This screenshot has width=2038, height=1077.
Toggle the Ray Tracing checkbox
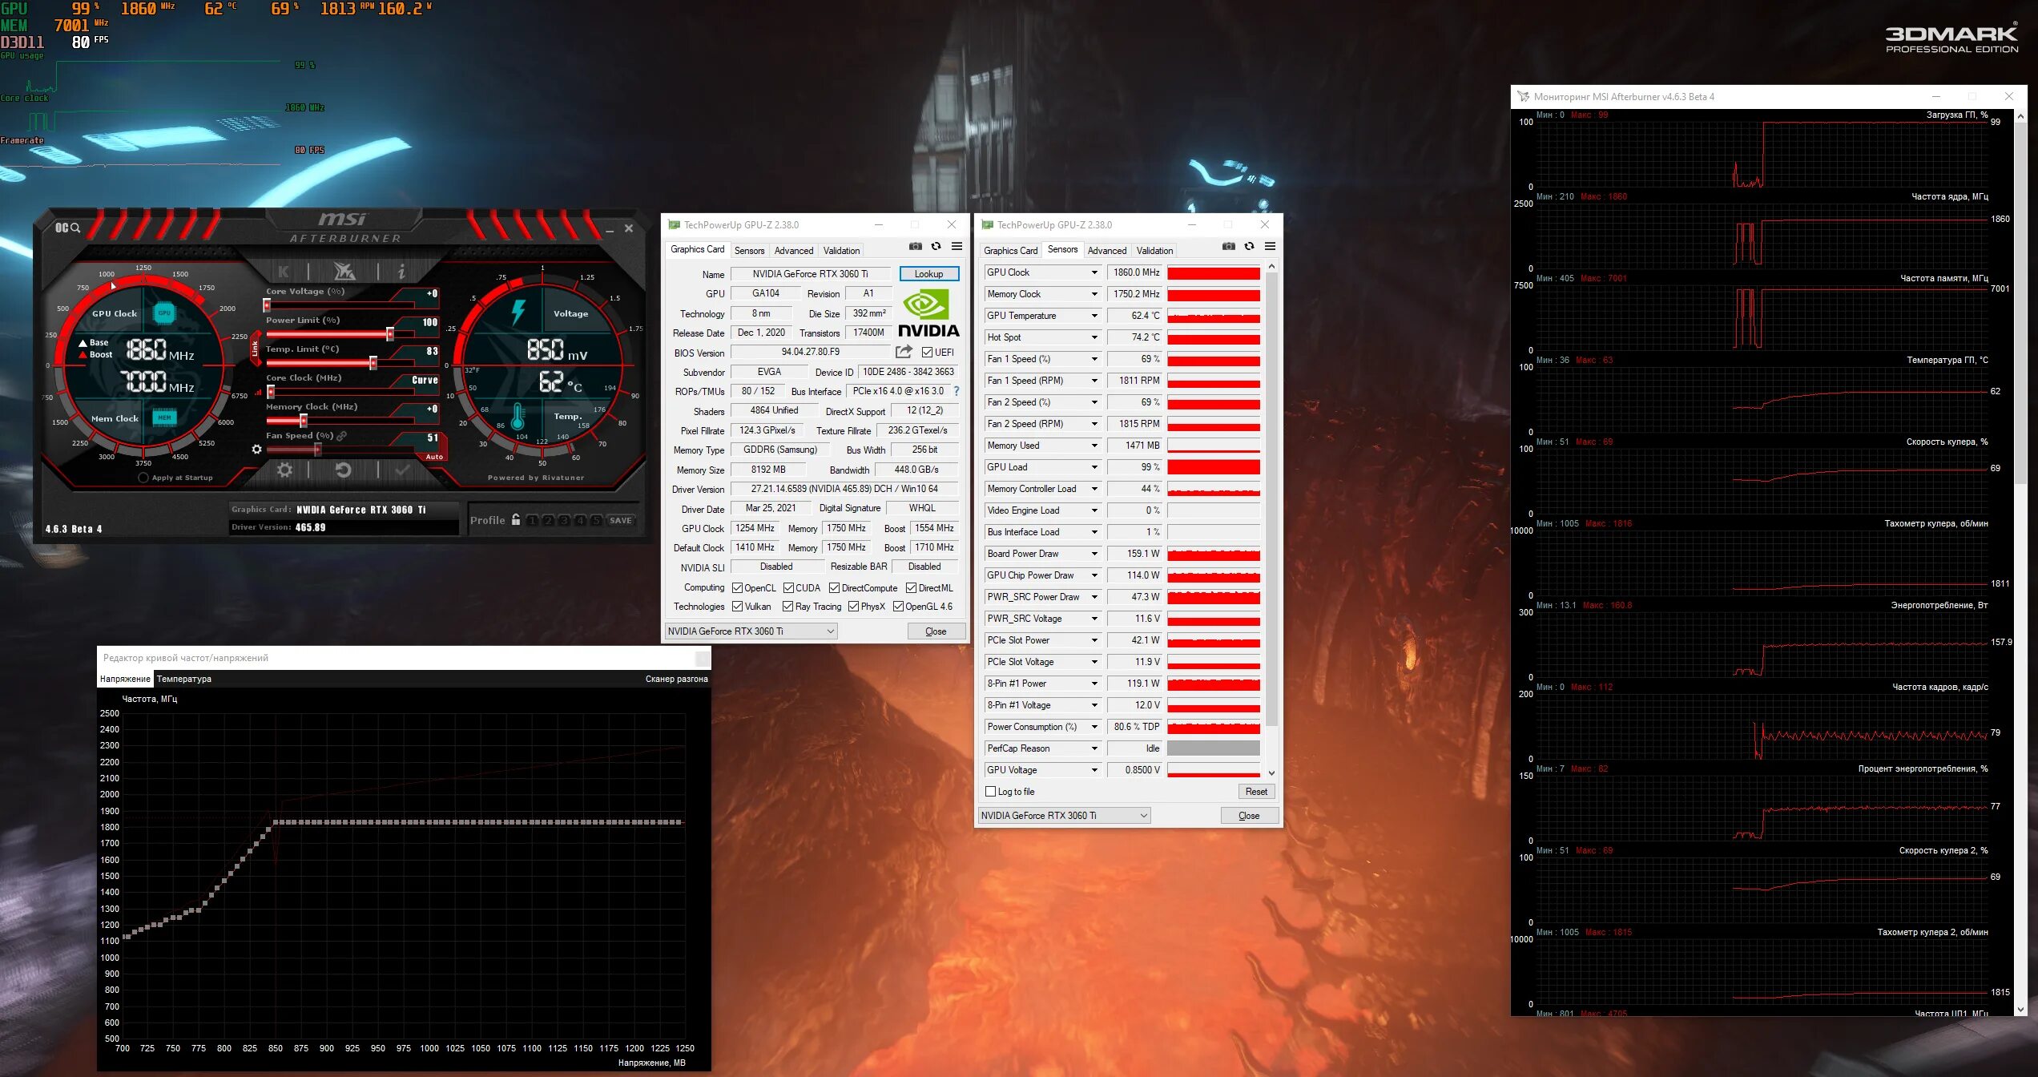click(x=787, y=607)
